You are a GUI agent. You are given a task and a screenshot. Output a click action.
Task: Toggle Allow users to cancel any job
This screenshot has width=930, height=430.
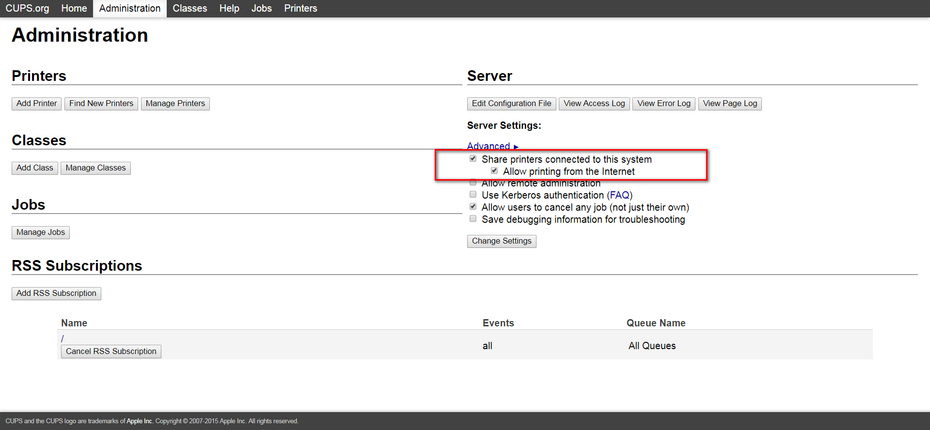click(x=473, y=207)
